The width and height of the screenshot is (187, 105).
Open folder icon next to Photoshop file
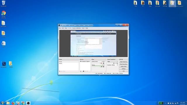click(x=11, y=64)
